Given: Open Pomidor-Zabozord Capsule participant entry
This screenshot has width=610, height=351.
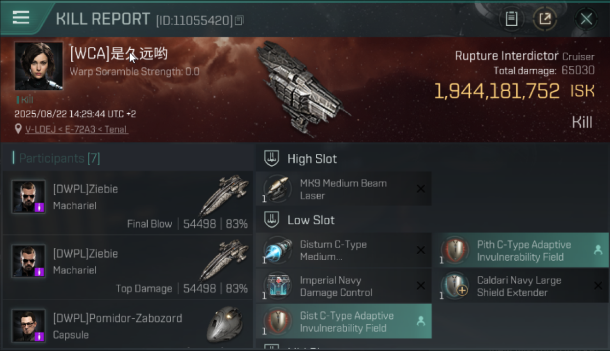Looking at the screenshot, I should 128,325.
